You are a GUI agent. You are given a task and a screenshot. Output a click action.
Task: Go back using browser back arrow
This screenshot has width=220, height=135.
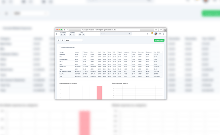pos(64,30)
